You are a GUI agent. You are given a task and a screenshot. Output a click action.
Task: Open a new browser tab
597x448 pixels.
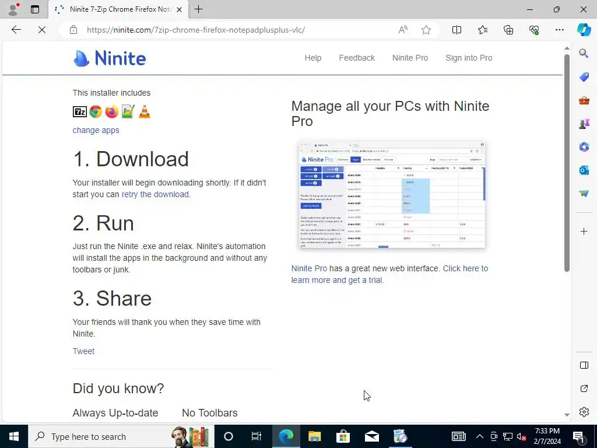(x=198, y=9)
